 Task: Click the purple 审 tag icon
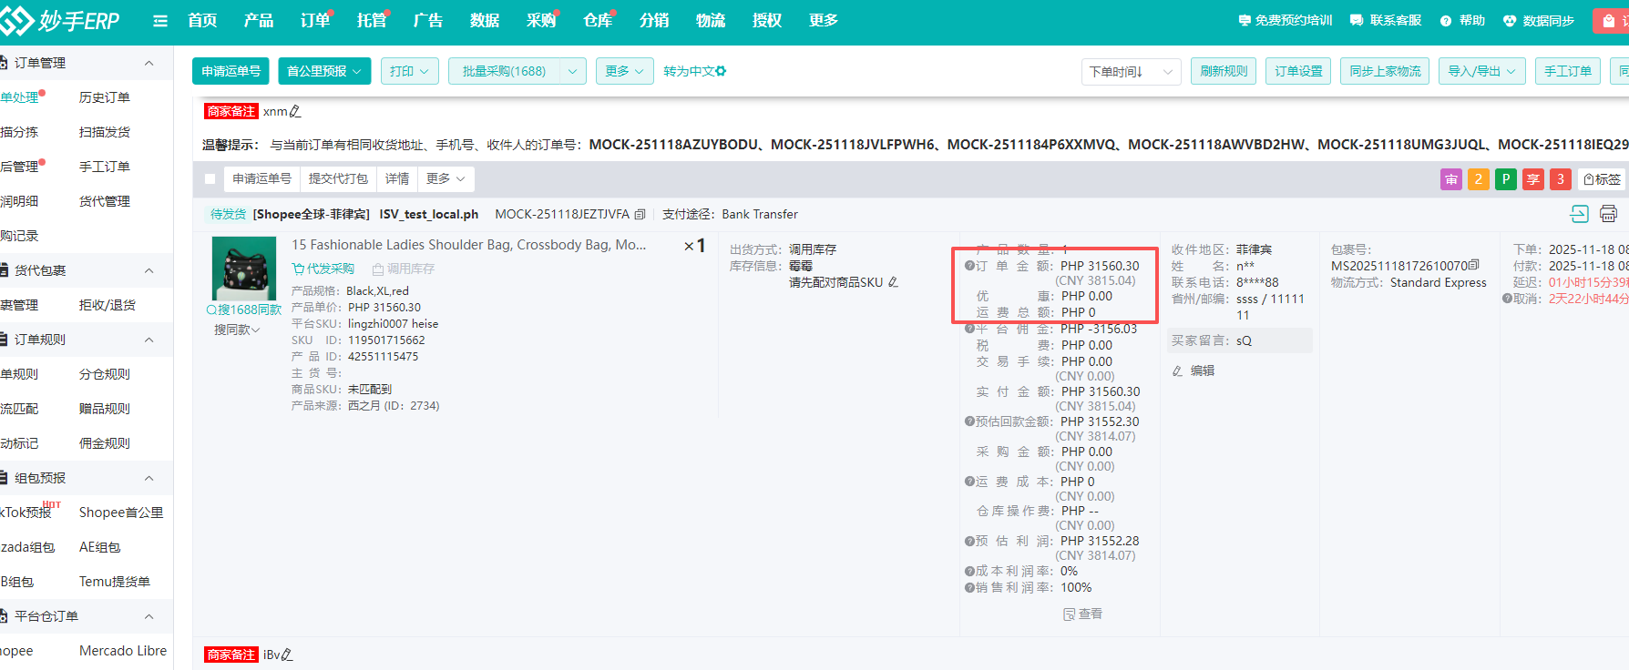point(1450,179)
